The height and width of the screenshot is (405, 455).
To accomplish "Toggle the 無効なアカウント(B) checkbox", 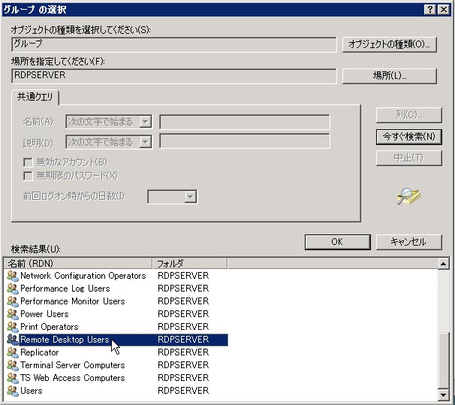I will click(x=28, y=162).
